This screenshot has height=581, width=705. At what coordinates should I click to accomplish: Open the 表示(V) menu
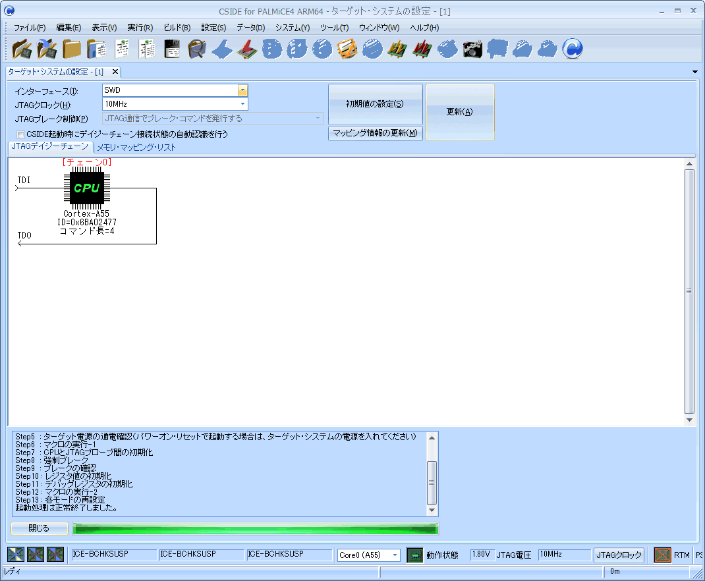tap(104, 28)
